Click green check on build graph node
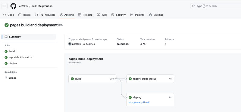This screenshot has height=112, width=241. [72, 79]
